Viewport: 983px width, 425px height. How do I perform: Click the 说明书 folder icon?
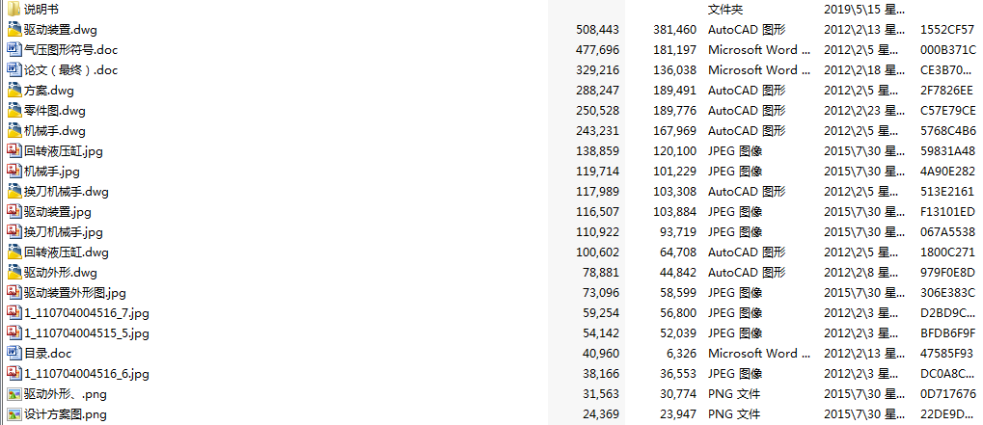coord(14,8)
